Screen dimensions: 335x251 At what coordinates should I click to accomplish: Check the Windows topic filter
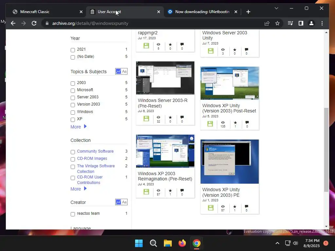[x=73, y=112]
